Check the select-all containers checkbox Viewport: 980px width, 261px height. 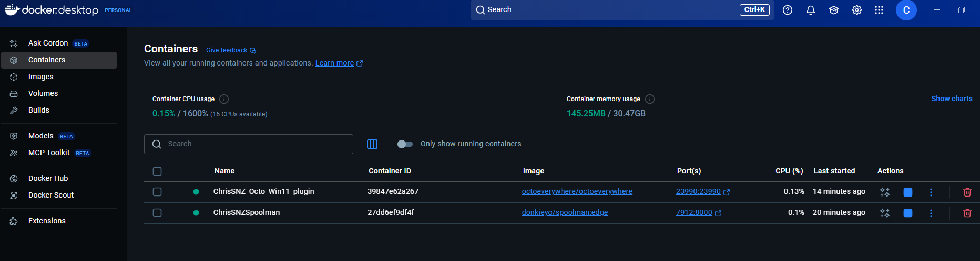157,171
